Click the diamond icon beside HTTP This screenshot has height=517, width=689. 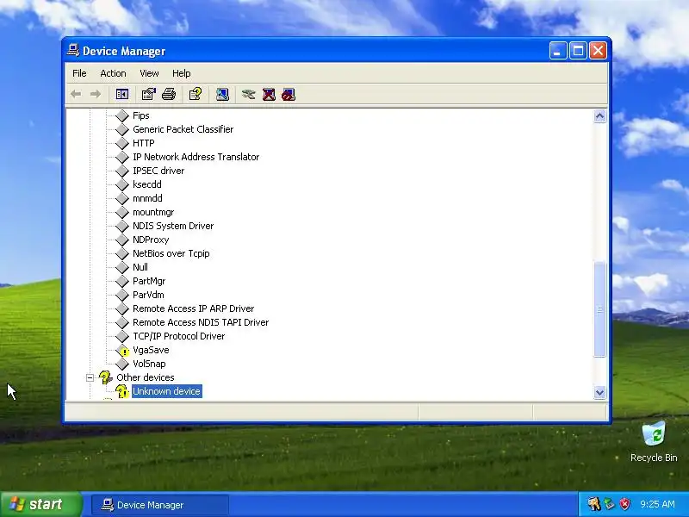[122, 143]
